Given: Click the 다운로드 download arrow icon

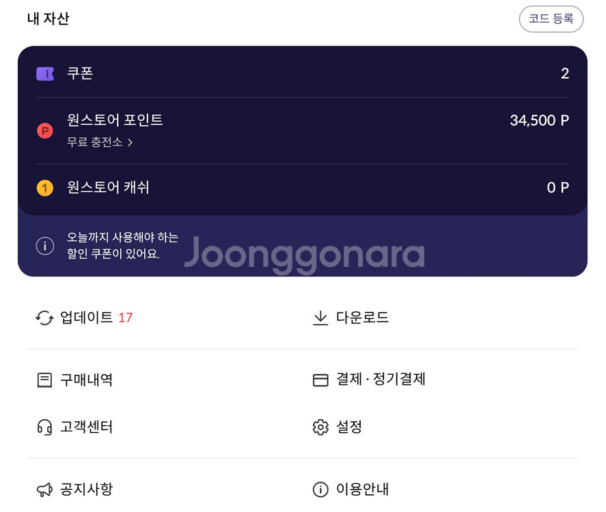Looking at the screenshot, I should pos(320,317).
